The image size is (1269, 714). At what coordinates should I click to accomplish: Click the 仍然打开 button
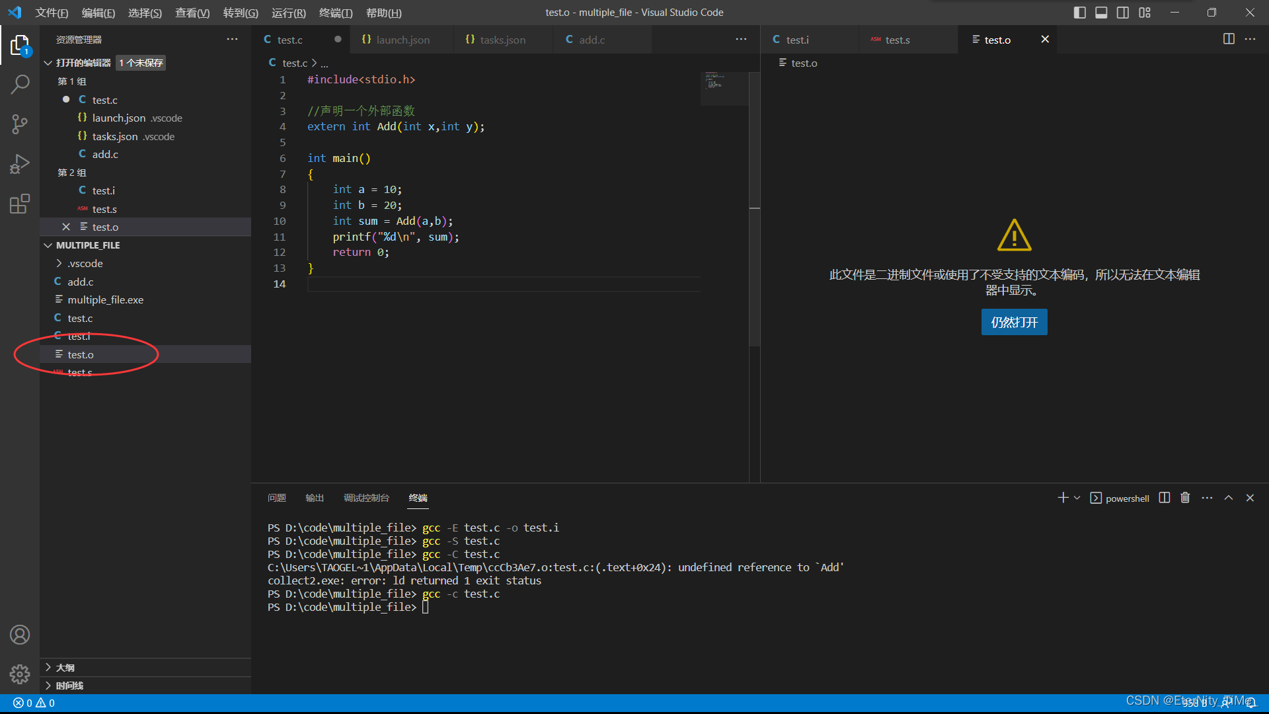click(x=1014, y=322)
